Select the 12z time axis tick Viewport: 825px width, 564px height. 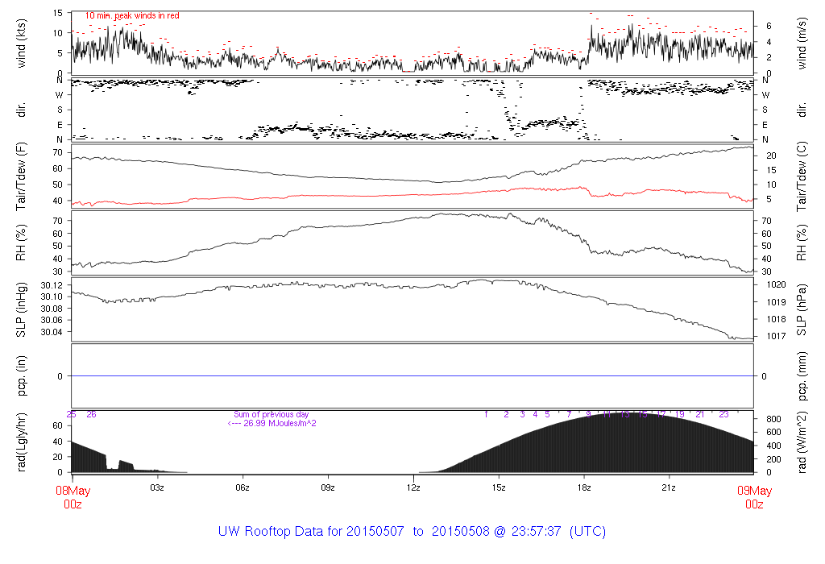[413, 487]
